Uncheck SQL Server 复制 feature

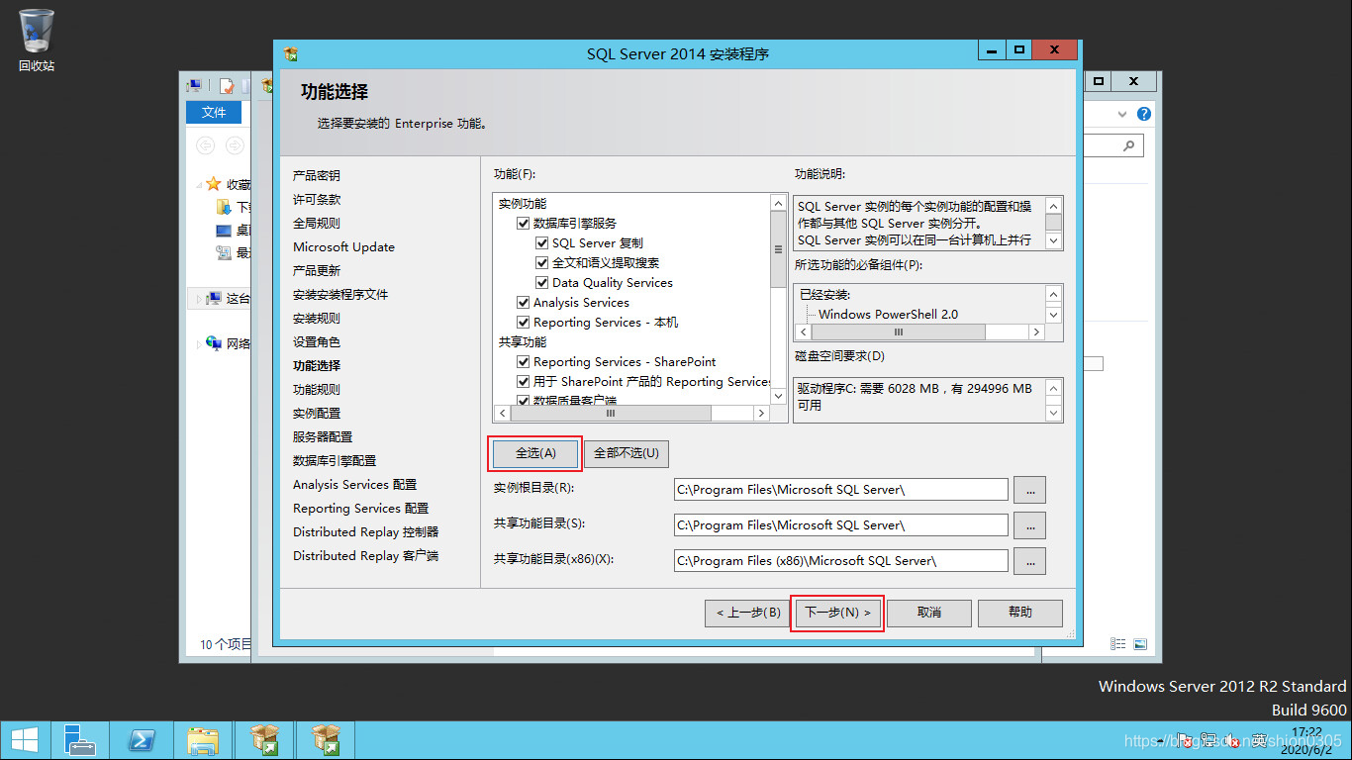(x=542, y=243)
